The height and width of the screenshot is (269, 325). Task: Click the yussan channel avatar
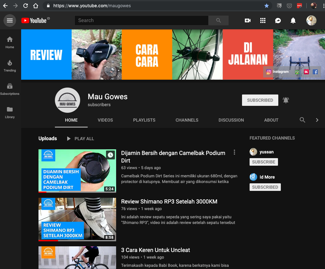coord(253,152)
